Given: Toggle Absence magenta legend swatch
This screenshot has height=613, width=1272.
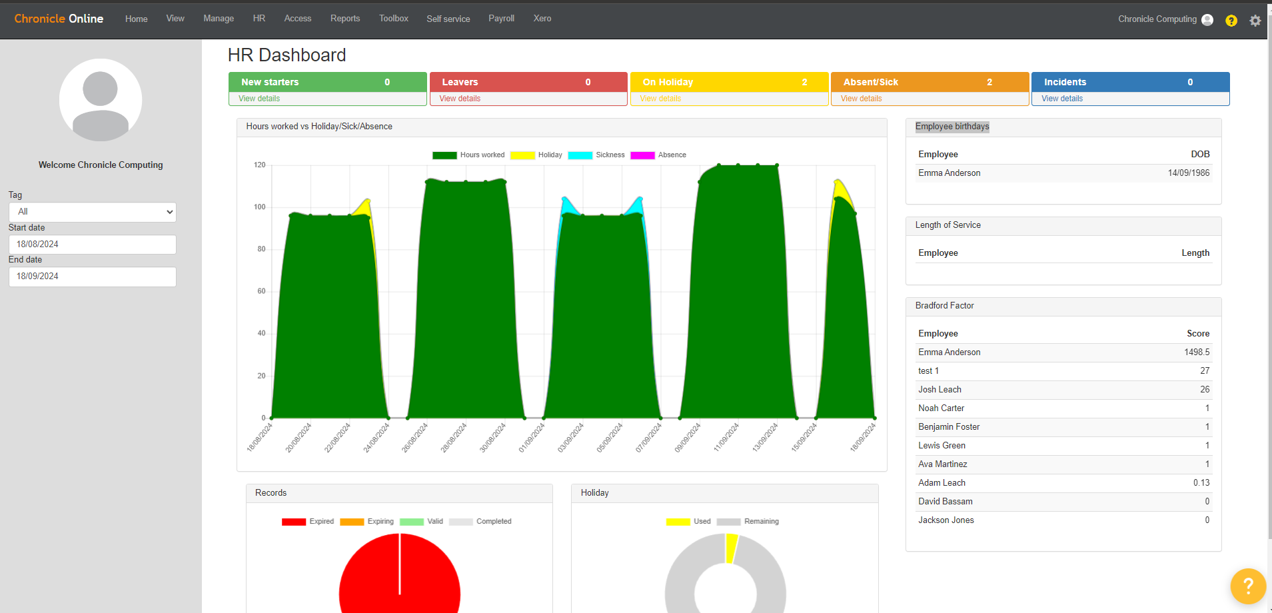Looking at the screenshot, I should click(642, 155).
